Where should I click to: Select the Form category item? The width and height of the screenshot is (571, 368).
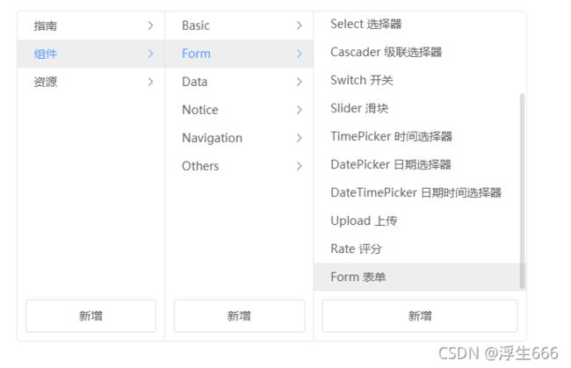(x=239, y=54)
